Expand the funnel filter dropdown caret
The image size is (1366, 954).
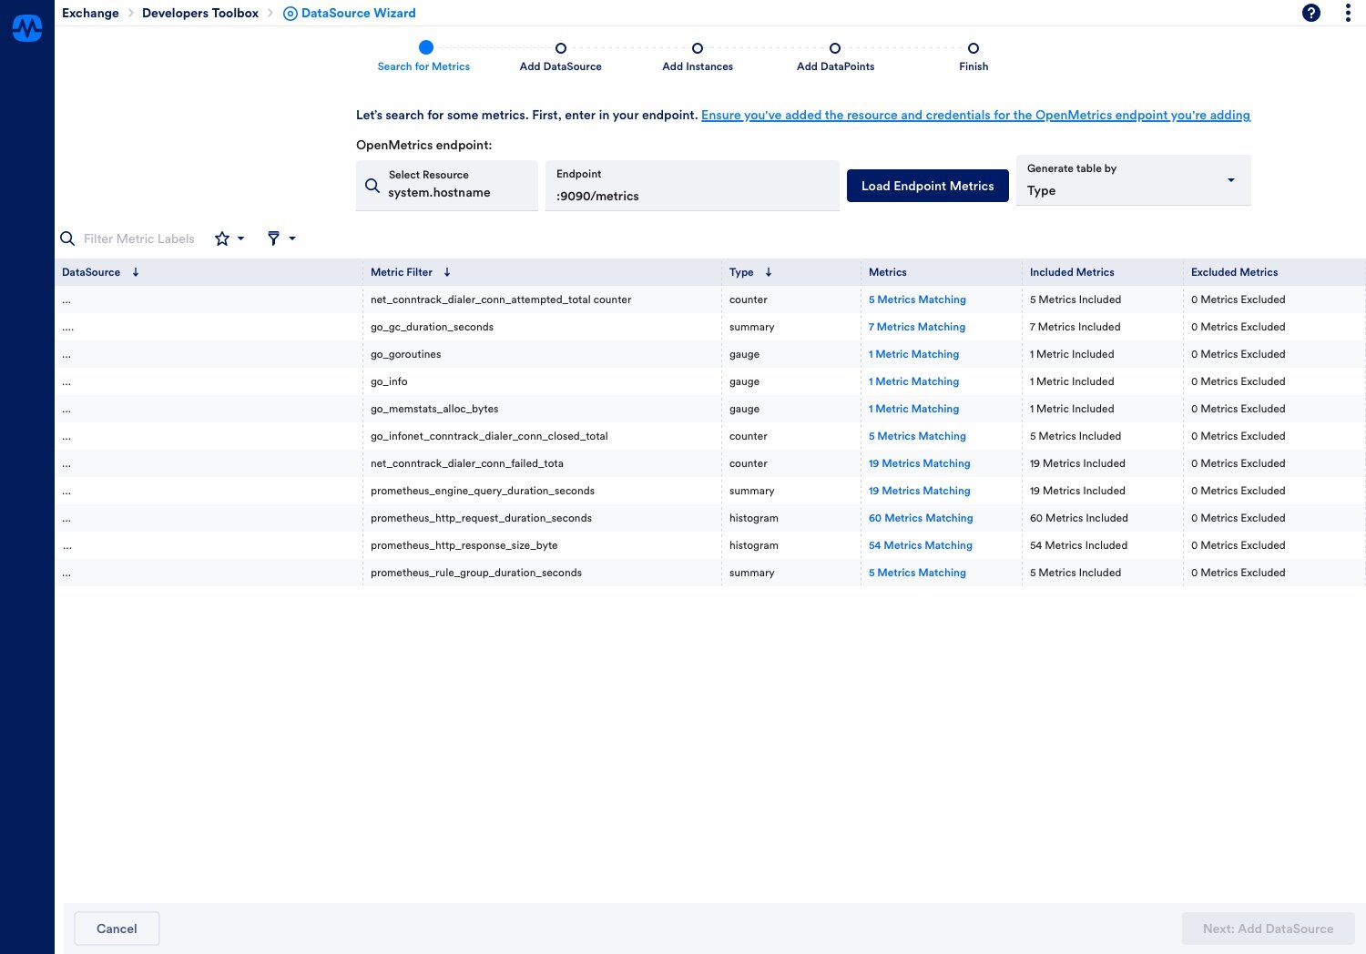pyautogui.click(x=292, y=238)
